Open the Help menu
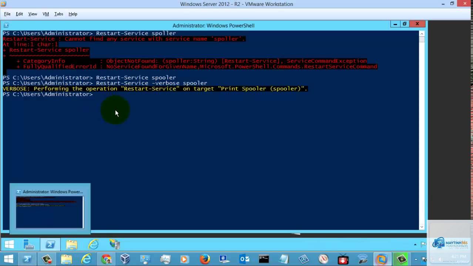This screenshot has height=266, width=473. point(73,14)
